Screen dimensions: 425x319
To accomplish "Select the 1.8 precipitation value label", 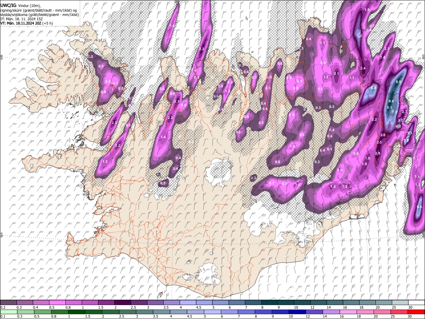I will pos(368,158).
